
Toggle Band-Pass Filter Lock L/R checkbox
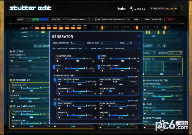(129, 77)
